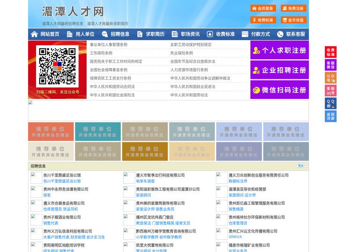Click the 金币充值 button

293,20
